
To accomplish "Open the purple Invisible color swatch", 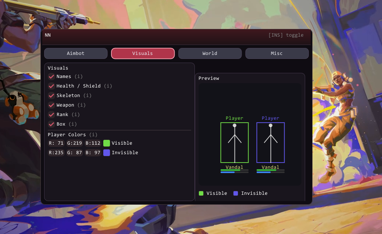I will [x=107, y=153].
